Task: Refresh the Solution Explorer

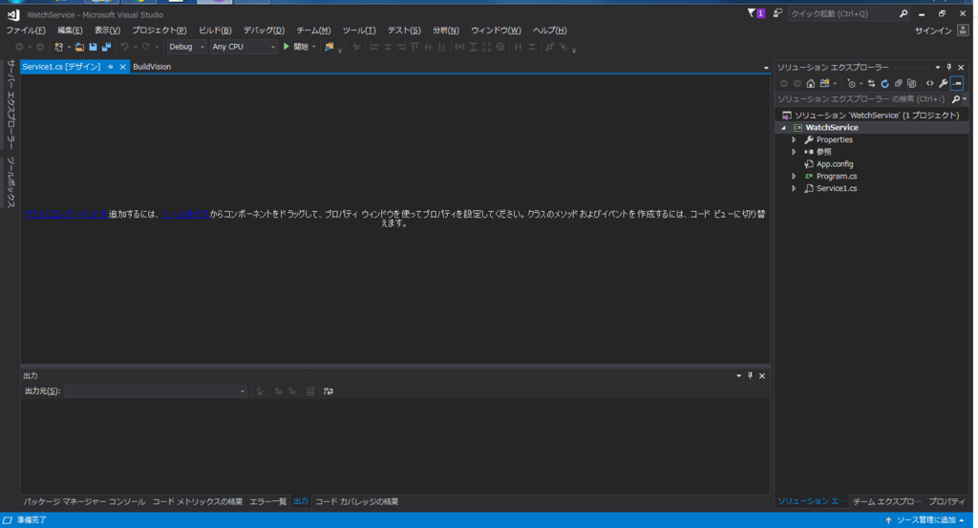Action: (884, 83)
